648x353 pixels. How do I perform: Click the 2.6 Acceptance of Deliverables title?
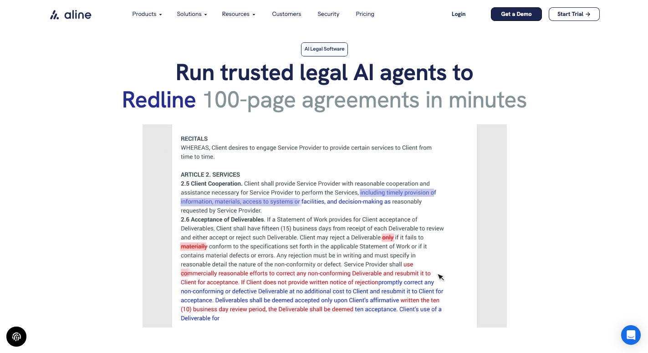coord(223,220)
